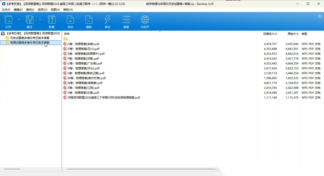Sort files by 名称 column header

67,34
